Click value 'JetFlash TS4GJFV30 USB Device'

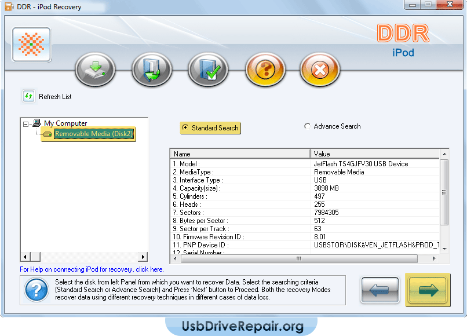pos(361,164)
